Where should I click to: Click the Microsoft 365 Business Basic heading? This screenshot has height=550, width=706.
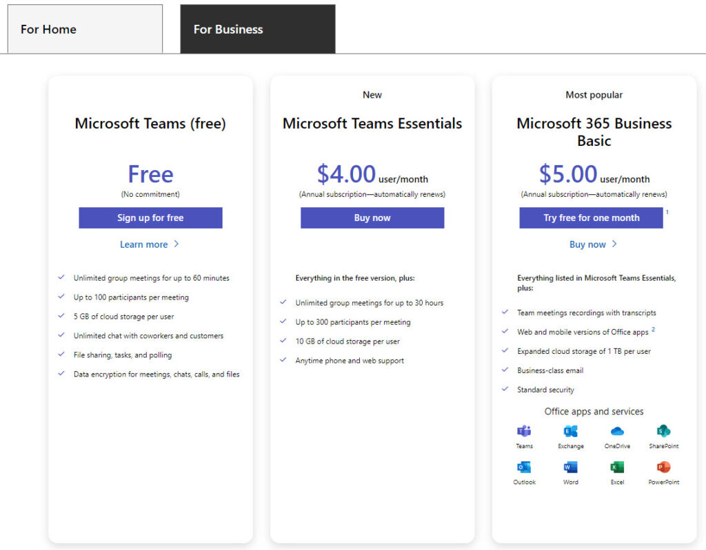594,131
